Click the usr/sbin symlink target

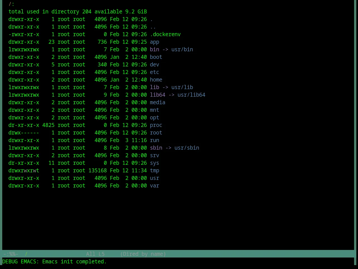pos(187,148)
